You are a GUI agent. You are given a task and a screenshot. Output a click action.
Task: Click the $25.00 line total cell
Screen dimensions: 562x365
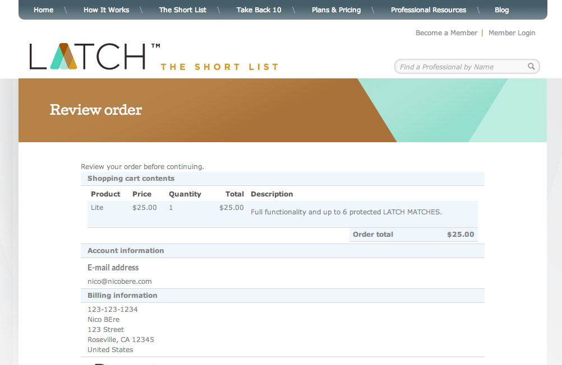click(232, 208)
